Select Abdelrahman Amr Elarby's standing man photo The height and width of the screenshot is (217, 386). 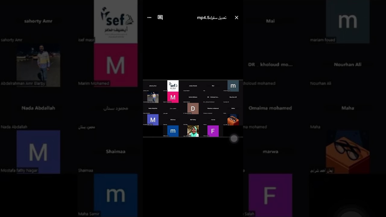153,97
